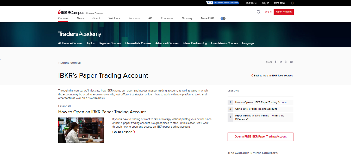Click the Open Account button
351x157 pixels.
click(284, 12)
